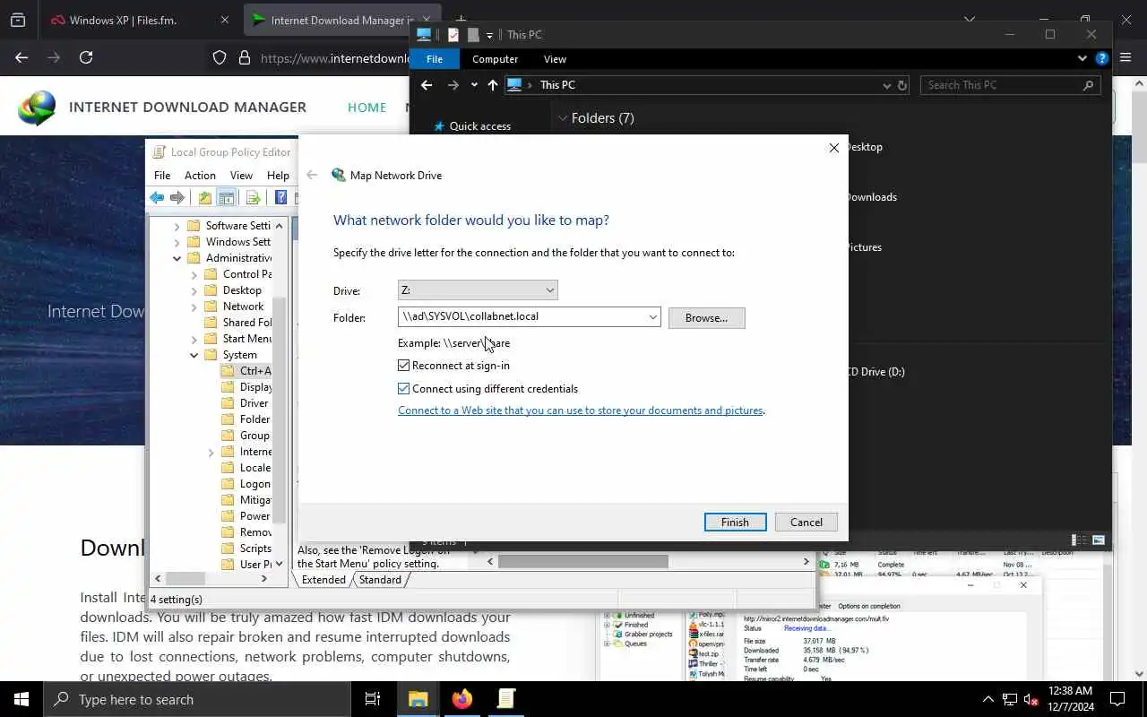Open Task View on the taskbar

[x=373, y=699]
